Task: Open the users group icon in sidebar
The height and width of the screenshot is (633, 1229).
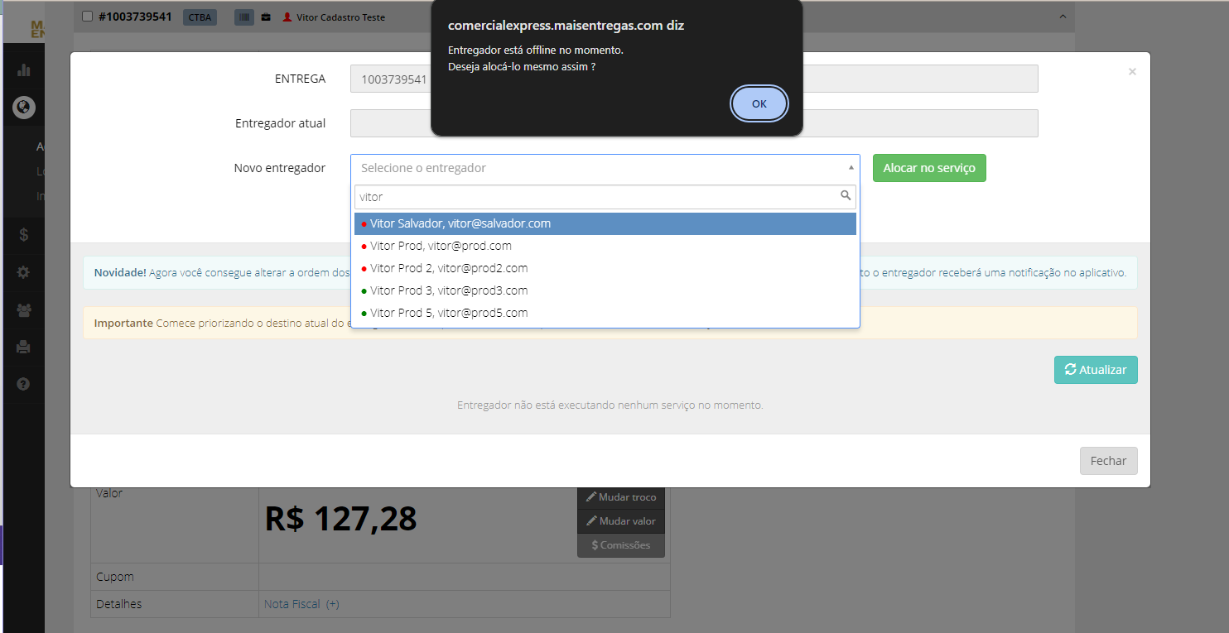Action: pyautogui.click(x=24, y=309)
